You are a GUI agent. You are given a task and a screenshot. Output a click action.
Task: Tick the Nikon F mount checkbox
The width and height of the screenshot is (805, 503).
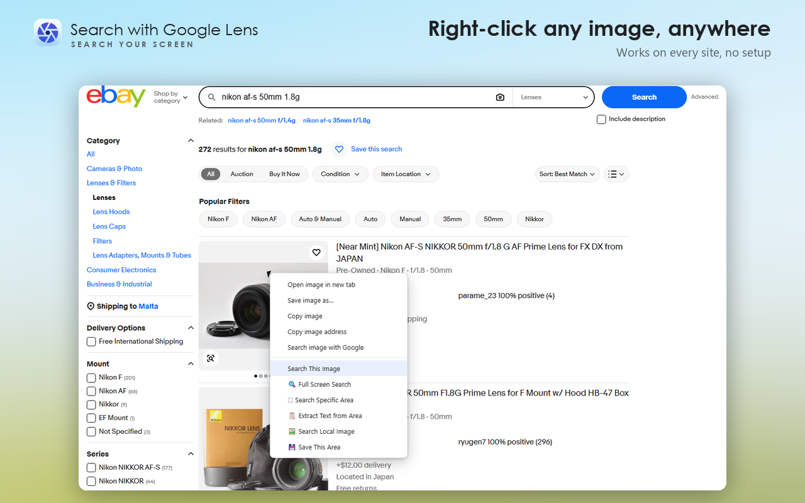(91, 378)
